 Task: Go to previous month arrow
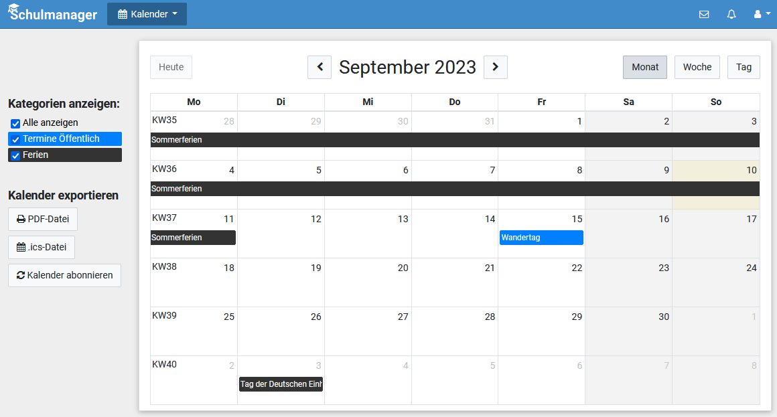tap(320, 67)
